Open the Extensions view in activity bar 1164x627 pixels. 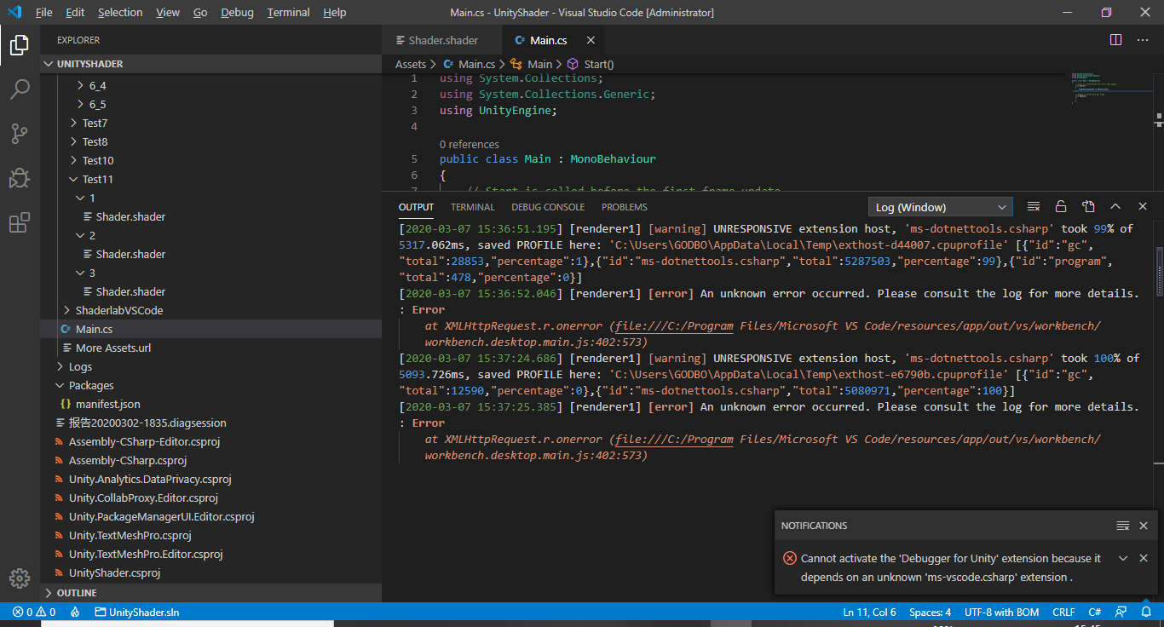20,222
